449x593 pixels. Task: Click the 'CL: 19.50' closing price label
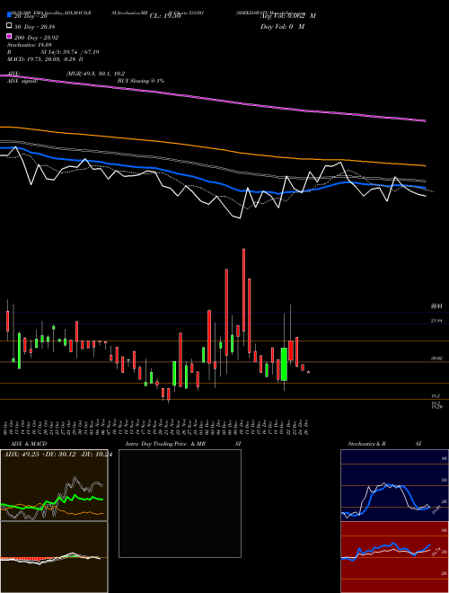[x=165, y=16]
